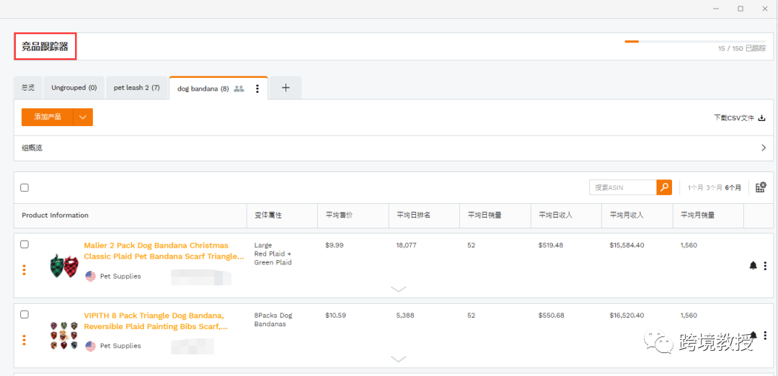This screenshot has width=778, height=376.
Task: Open the Malier 2 Pack Dog Bandana link
Action: coord(164,251)
